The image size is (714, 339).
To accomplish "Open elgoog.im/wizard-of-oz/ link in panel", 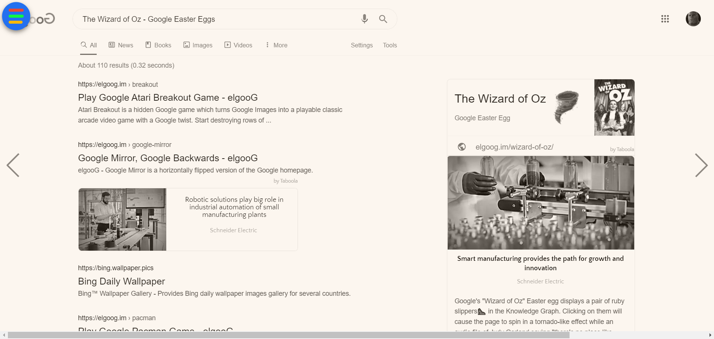I will tap(514, 147).
